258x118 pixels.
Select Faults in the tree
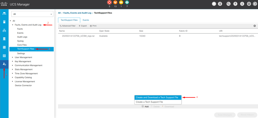pyautogui.click(x=20, y=29)
